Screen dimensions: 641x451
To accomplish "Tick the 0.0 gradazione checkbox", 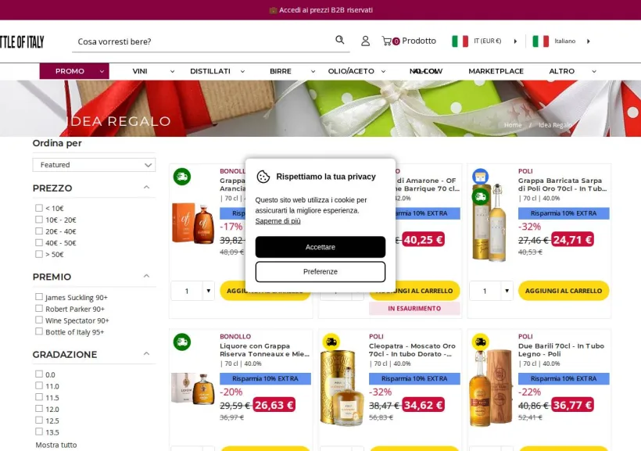I will tap(39, 374).
